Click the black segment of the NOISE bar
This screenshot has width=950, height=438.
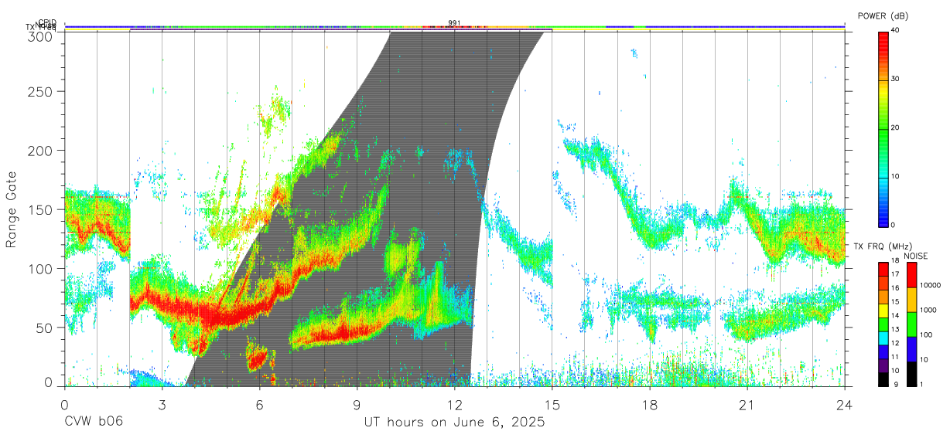[x=911, y=374]
